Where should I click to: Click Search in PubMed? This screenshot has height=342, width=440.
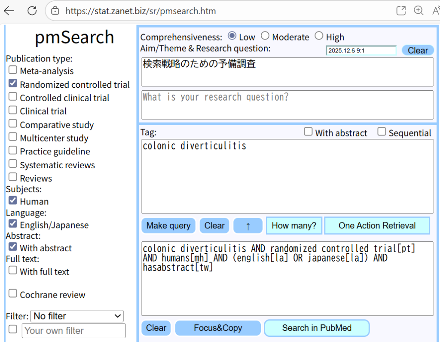point(317,328)
